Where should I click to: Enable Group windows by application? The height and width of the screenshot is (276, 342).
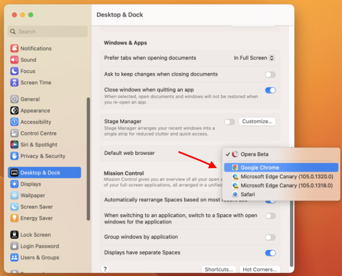click(270, 237)
